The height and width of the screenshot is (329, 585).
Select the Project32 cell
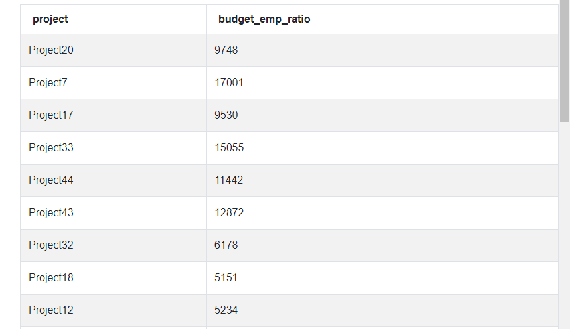[113, 245]
